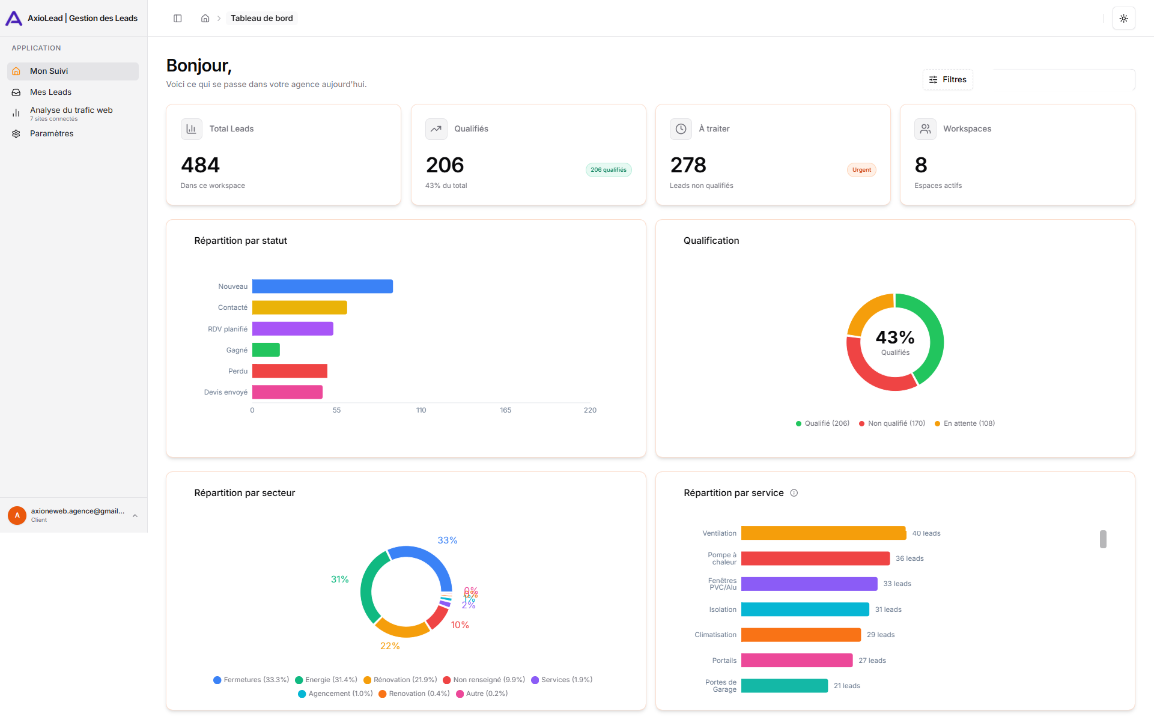Go to Mes Leads page

tap(73, 92)
